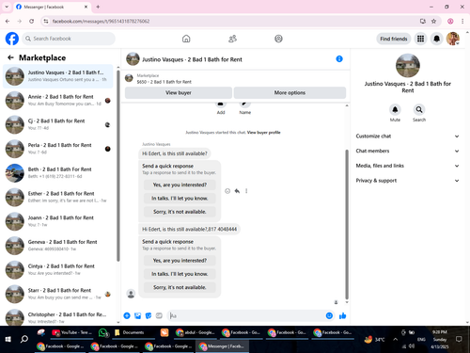The height and width of the screenshot is (353, 470).
Task: React to message with emoji icon
Action: click(x=227, y=191)
